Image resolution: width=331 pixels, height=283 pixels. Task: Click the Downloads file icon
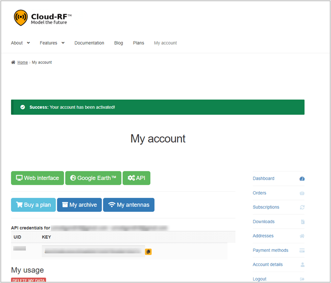(303, 222)
